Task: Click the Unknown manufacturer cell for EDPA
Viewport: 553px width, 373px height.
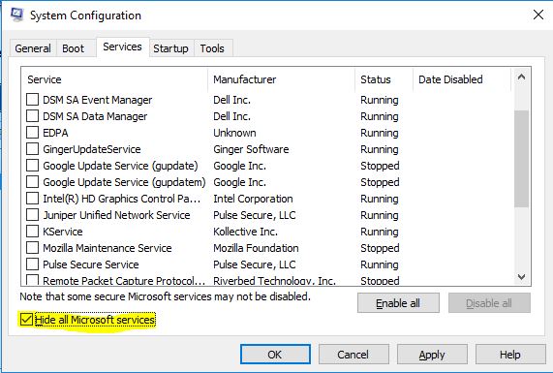Action: (x=234, y=133)
